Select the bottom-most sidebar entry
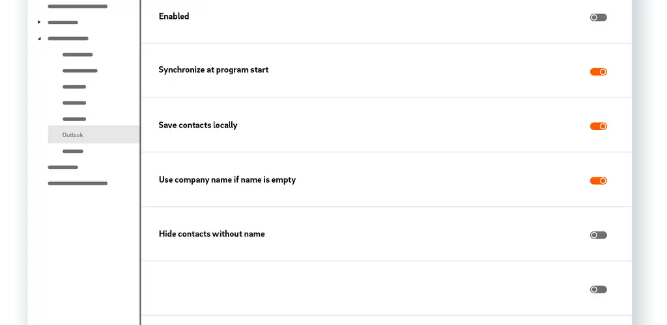Image resolution: width=667 pixels, height=325 pixels. [x=78, y=184]
